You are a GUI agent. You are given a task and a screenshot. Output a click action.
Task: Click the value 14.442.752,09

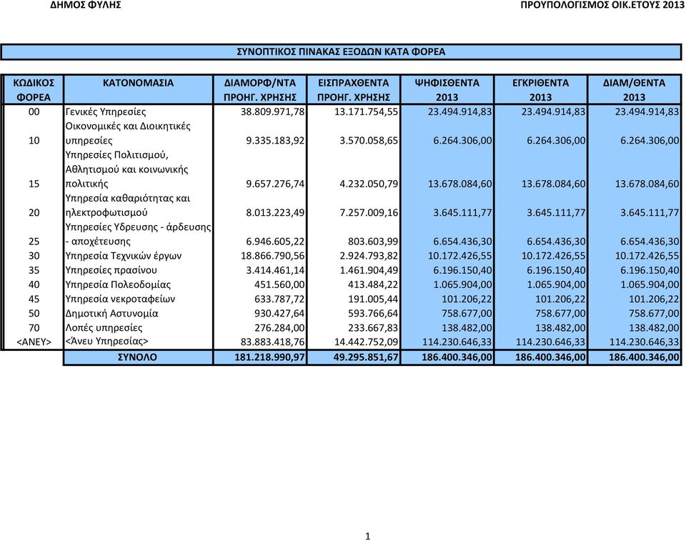(366, 342)
